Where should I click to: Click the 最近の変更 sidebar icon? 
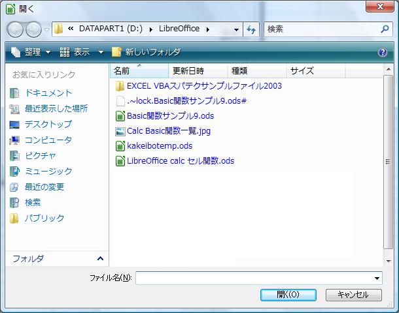click(14, 187)
